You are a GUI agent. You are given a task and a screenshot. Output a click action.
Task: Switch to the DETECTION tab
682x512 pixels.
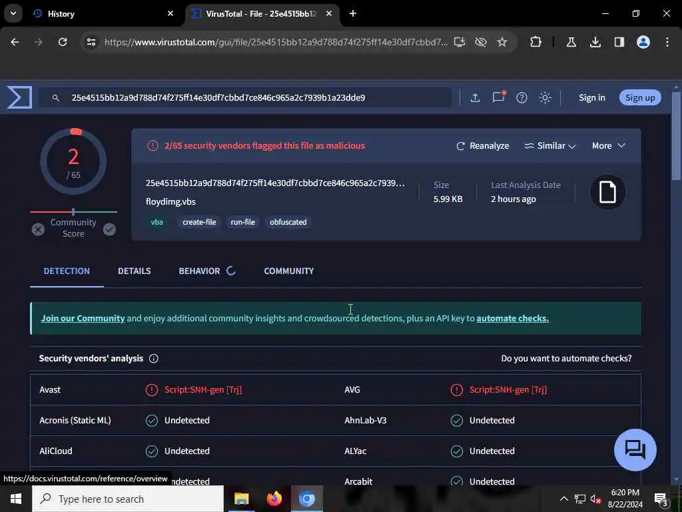(x=67, y=271)
